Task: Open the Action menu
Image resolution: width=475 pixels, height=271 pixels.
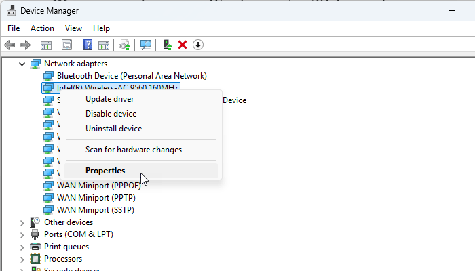Action: (42, 28)
